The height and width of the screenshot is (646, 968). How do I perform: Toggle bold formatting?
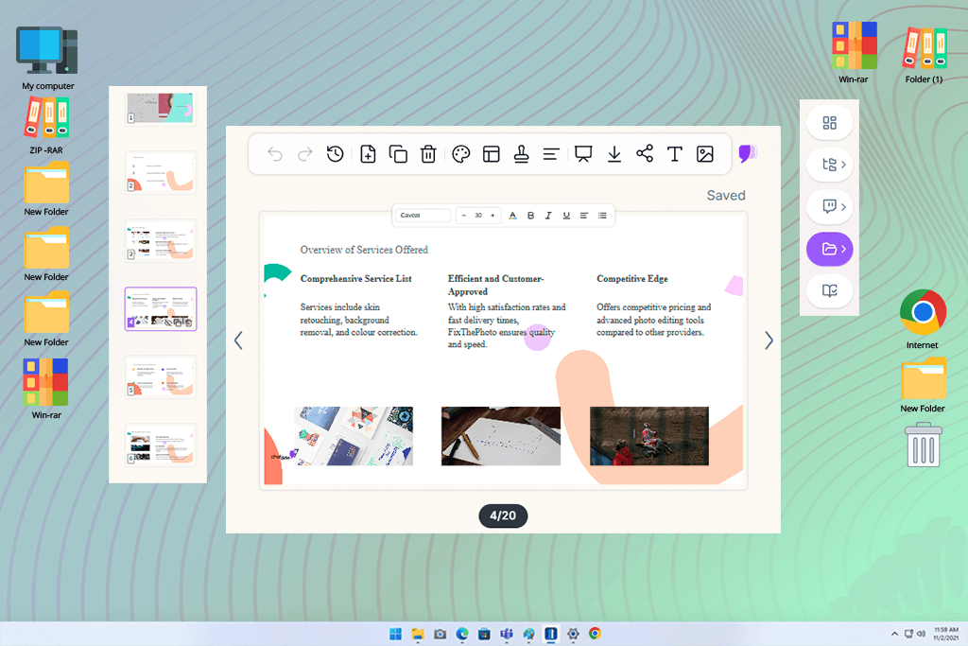530,216
